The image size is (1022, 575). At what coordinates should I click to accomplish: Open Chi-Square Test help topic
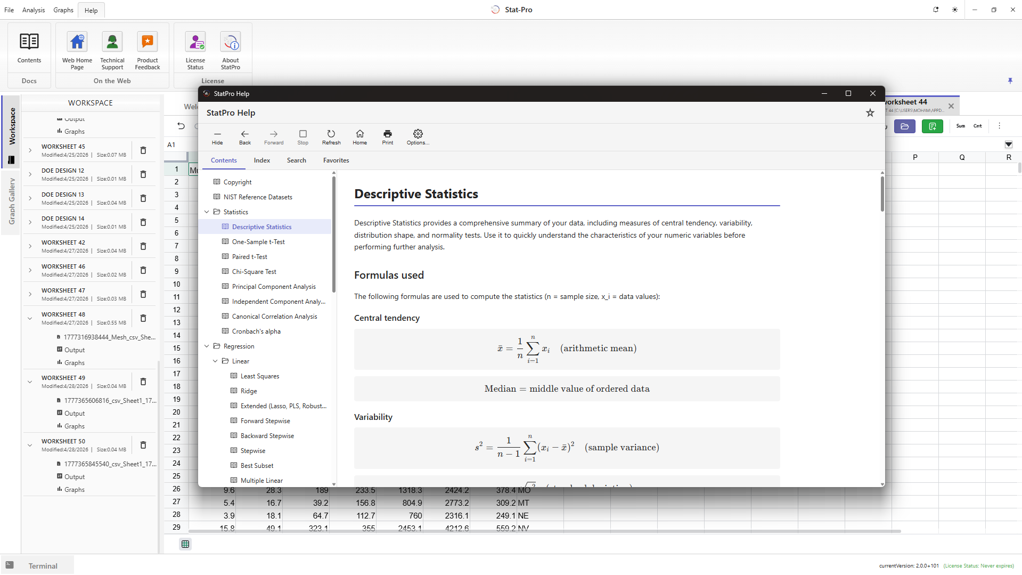coord(254,272)
